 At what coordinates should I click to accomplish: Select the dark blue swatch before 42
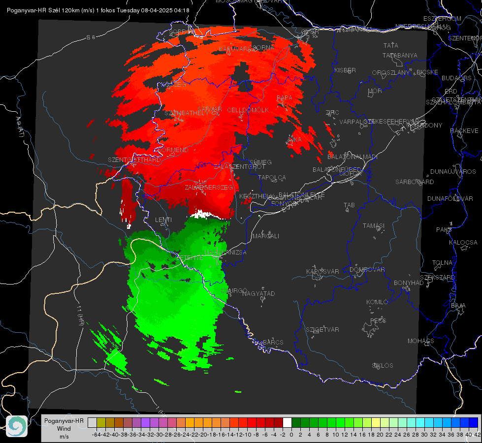coord(474,423)
